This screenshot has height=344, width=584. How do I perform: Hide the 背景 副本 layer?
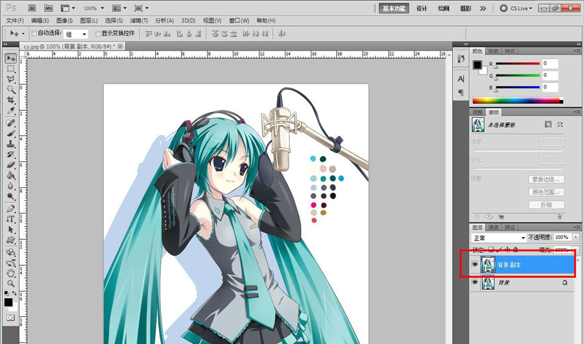[474, 264]
